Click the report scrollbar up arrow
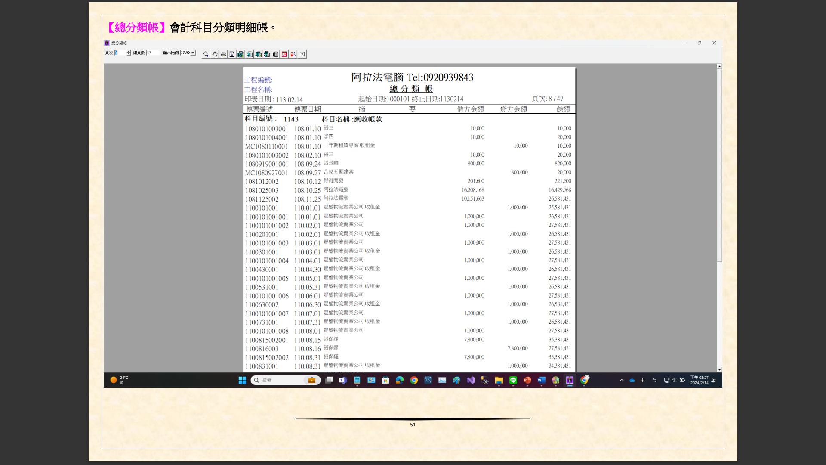 click(719, 67)
